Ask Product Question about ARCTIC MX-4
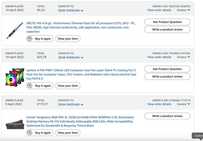The image size is (203, 141). [167, 22]
